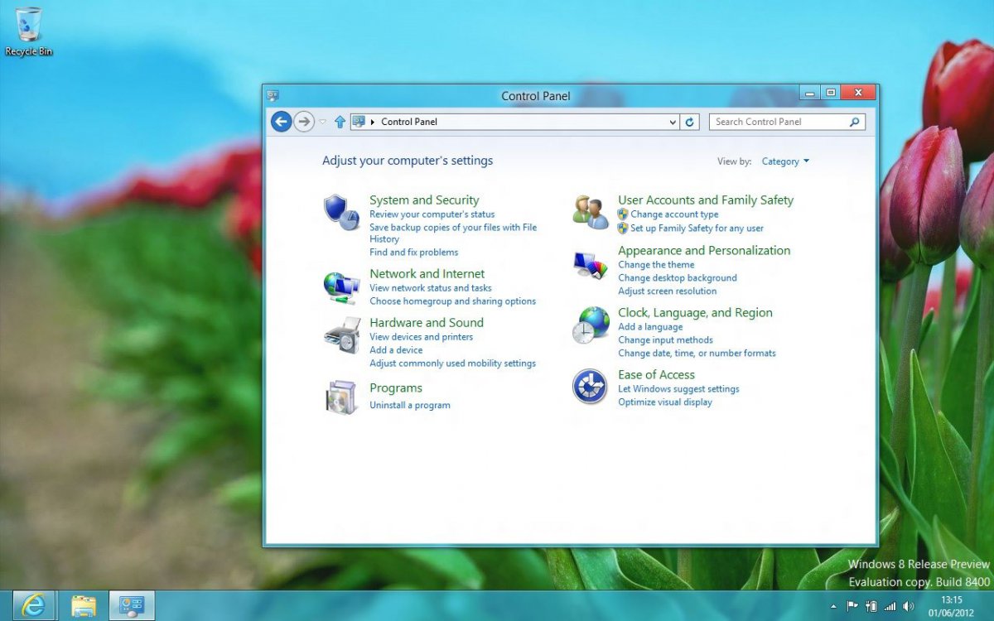Open Clock, Language, and Region category link

click(x=695, y=313)
